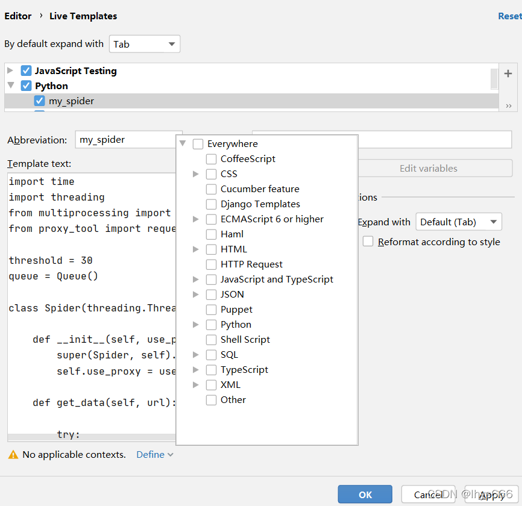Expand the TypeScript context node

(196, 370)
